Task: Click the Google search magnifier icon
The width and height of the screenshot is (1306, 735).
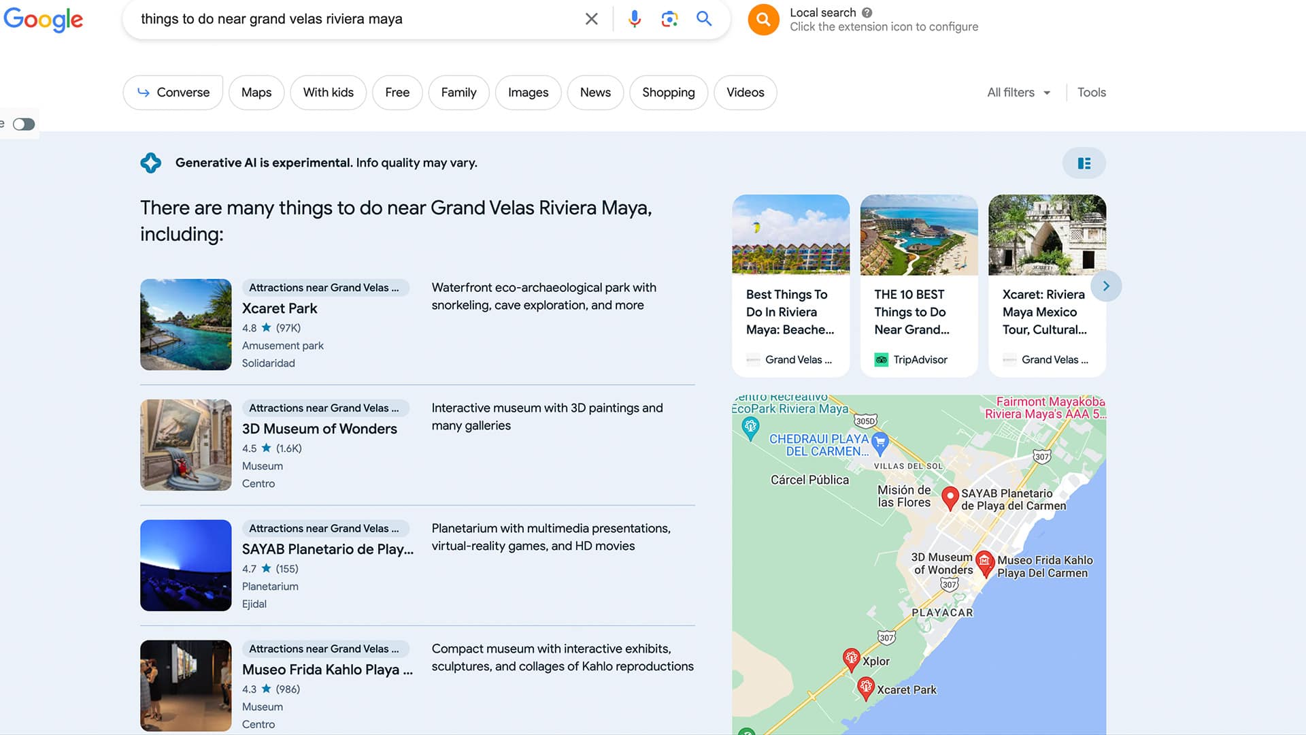Action: pos(705,19)
